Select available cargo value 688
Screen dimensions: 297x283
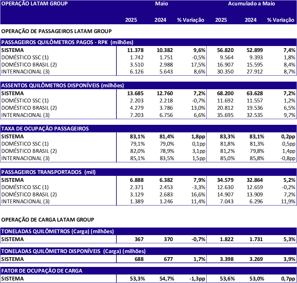(139, 259)
